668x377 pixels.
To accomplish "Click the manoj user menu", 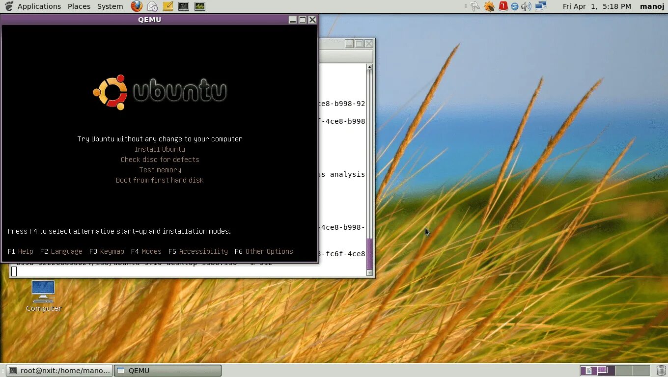I will click(652, 6).
